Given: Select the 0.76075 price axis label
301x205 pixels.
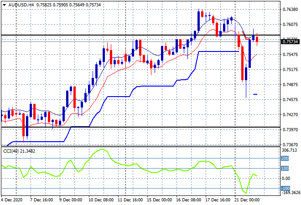Looking at the screenshot, I should click(290, 24).
